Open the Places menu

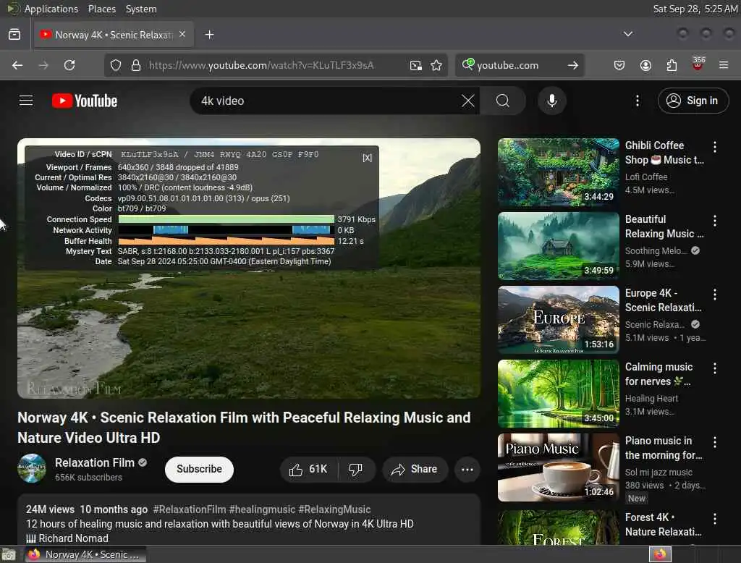[102, 9]
